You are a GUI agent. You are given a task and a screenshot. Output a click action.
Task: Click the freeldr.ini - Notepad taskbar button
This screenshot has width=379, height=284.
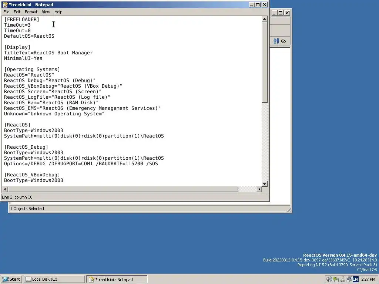coord(117,280)
